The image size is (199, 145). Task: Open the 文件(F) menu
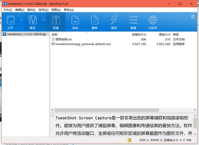pyautogui.click(x=8, y=10)
